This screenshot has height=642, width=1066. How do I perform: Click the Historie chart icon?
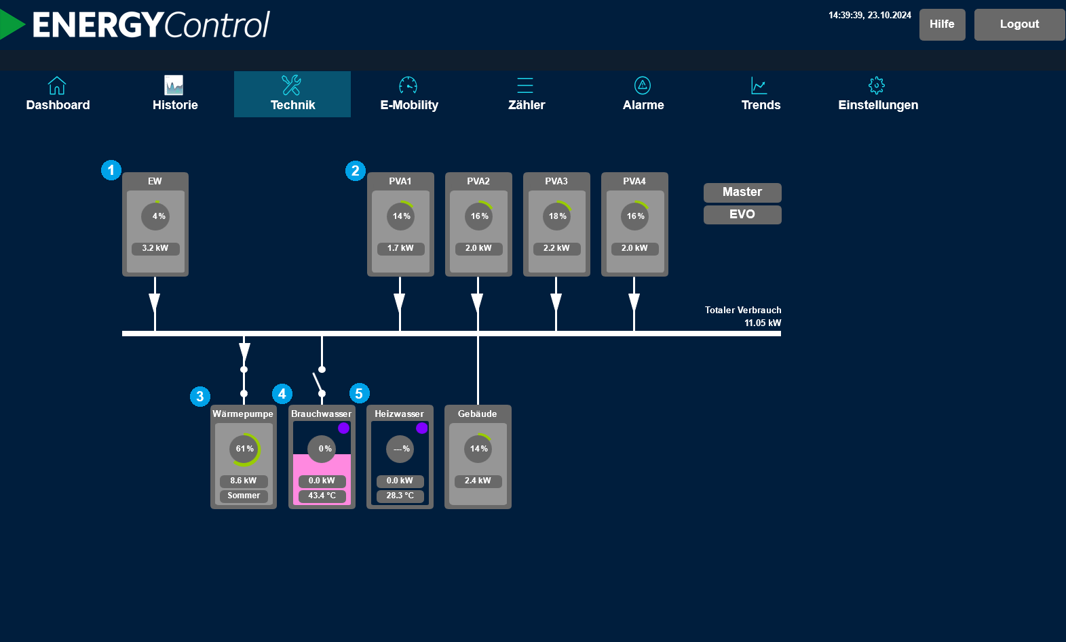tap(174, 85)
